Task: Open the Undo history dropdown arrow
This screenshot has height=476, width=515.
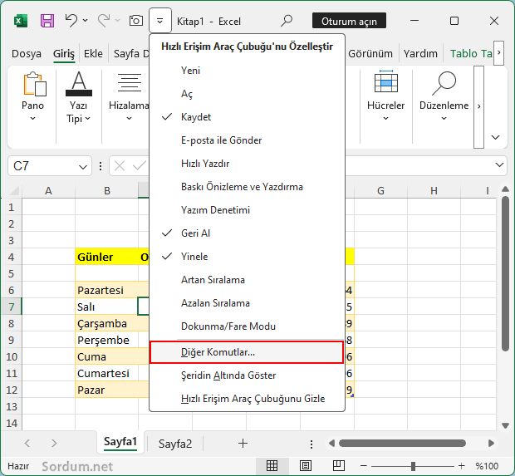Action: 85,21
